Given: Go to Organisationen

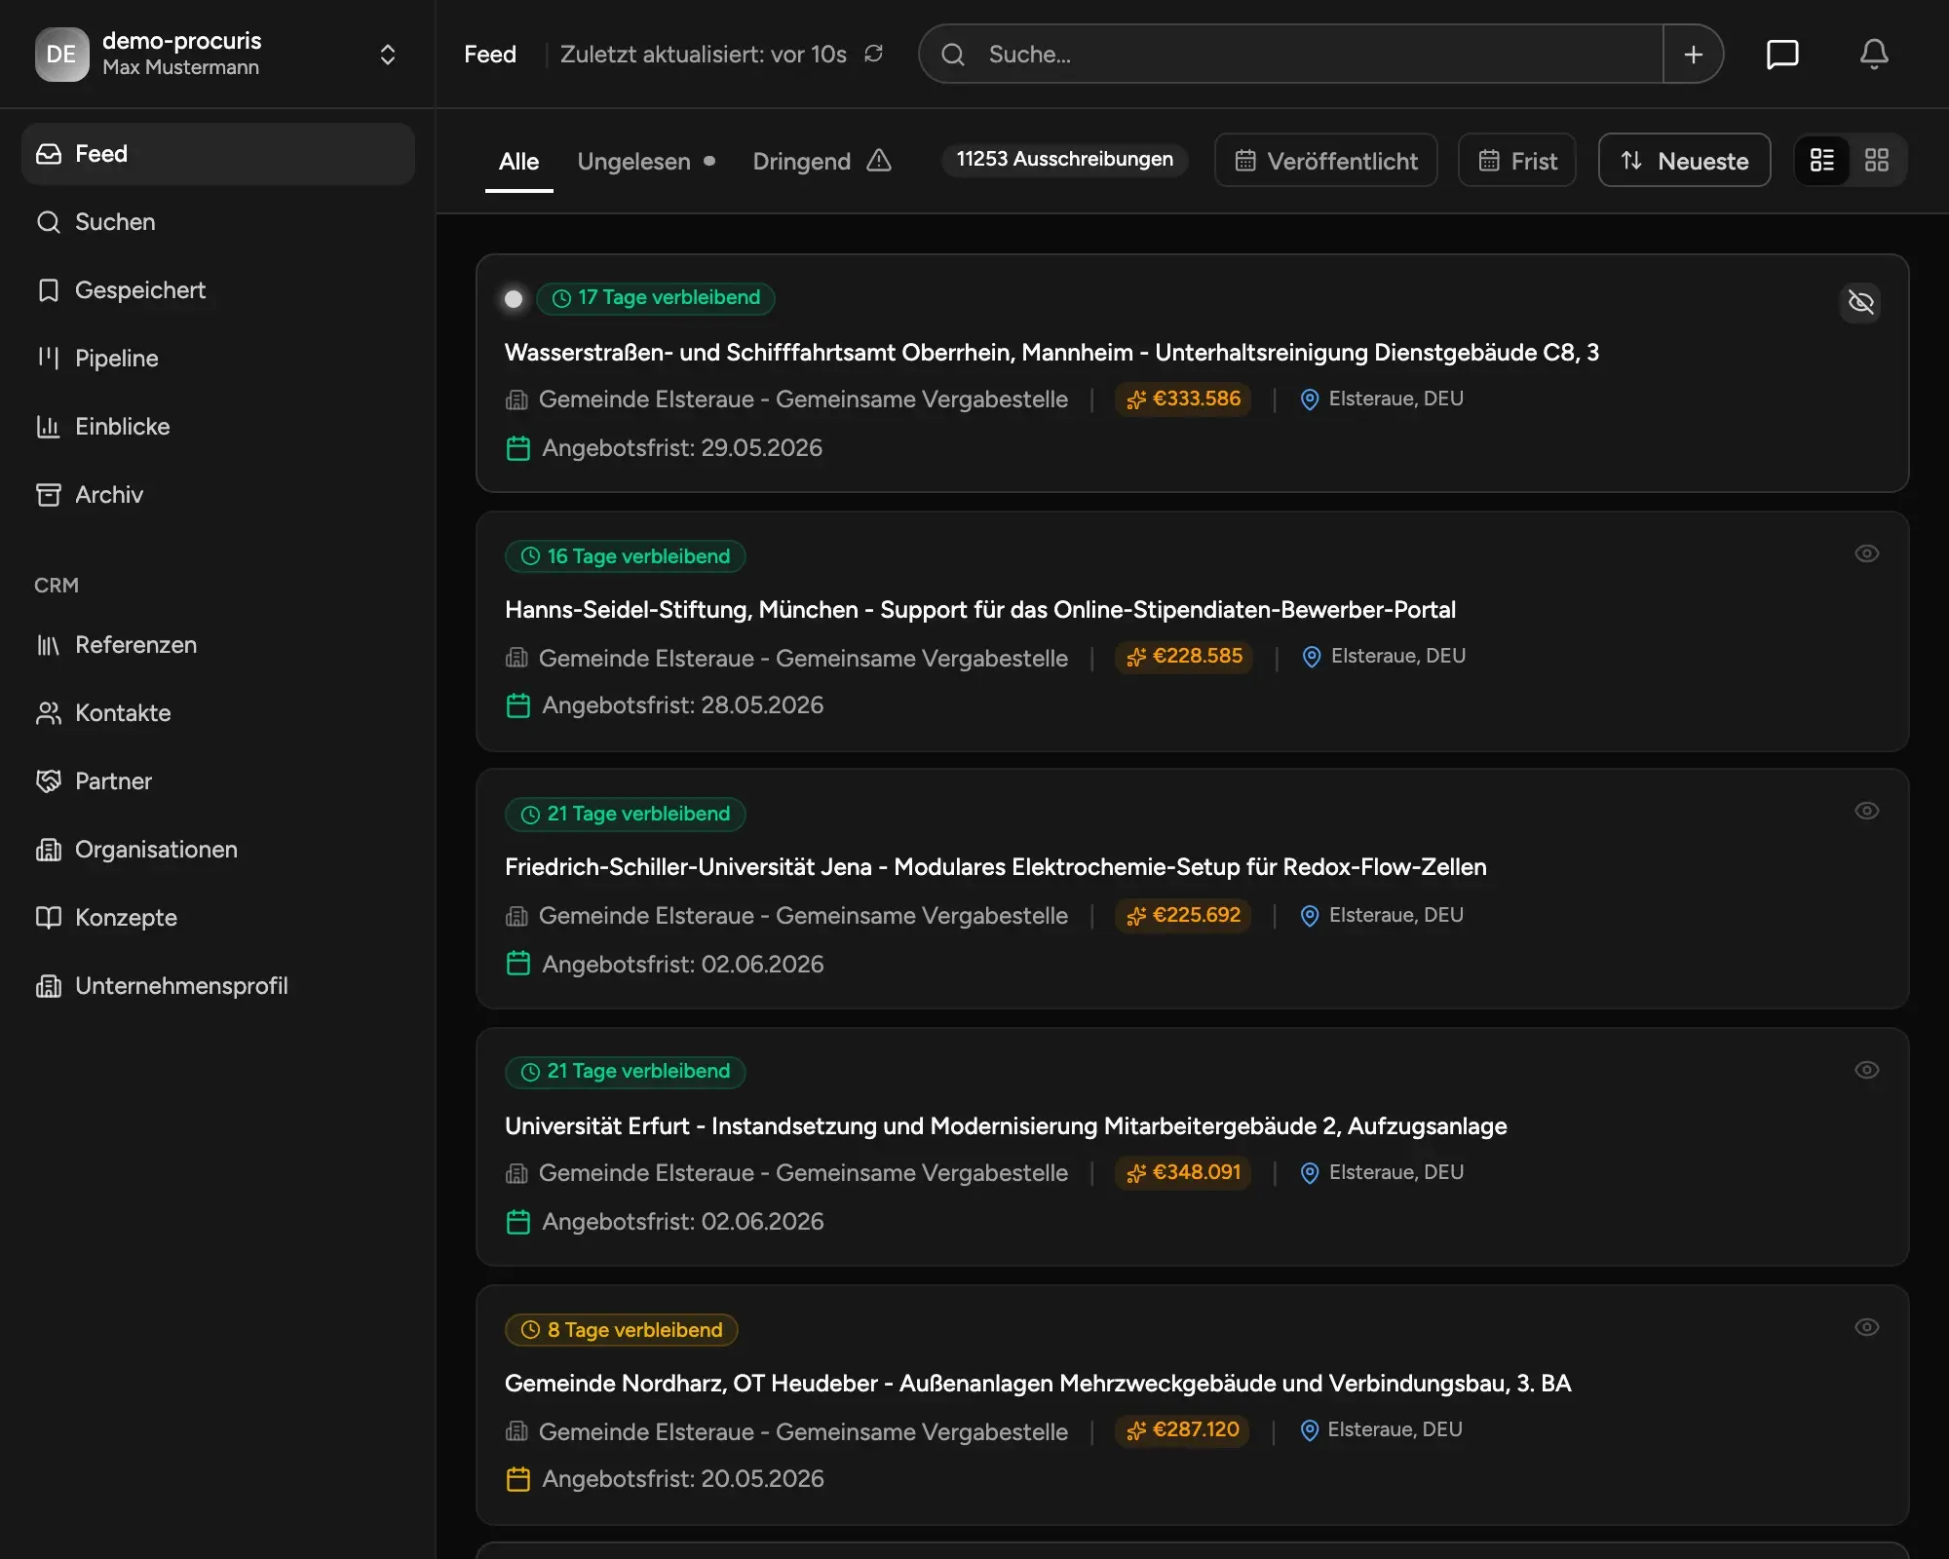Looking at the screenshot, I should click(218, 850).
